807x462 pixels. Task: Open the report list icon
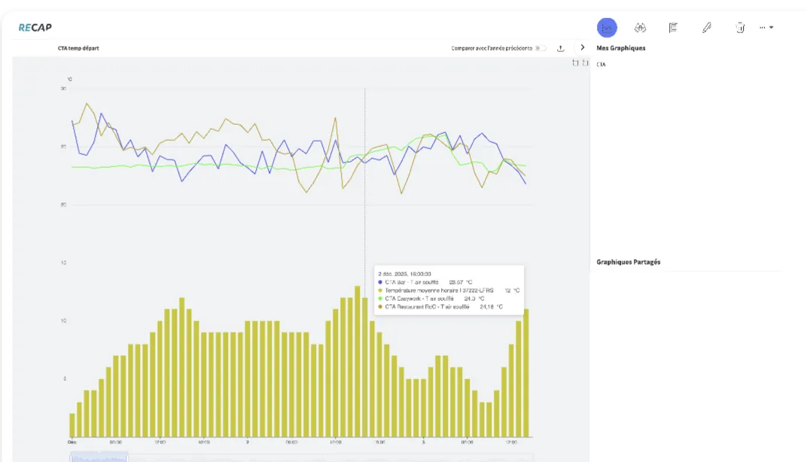click(673, 28)
